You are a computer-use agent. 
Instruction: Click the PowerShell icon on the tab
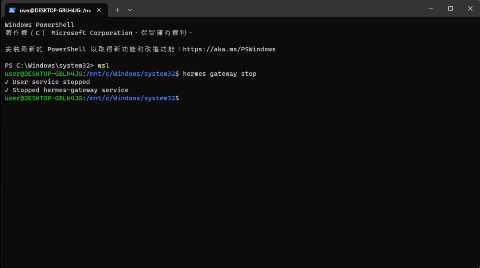[x=12, y=10]
